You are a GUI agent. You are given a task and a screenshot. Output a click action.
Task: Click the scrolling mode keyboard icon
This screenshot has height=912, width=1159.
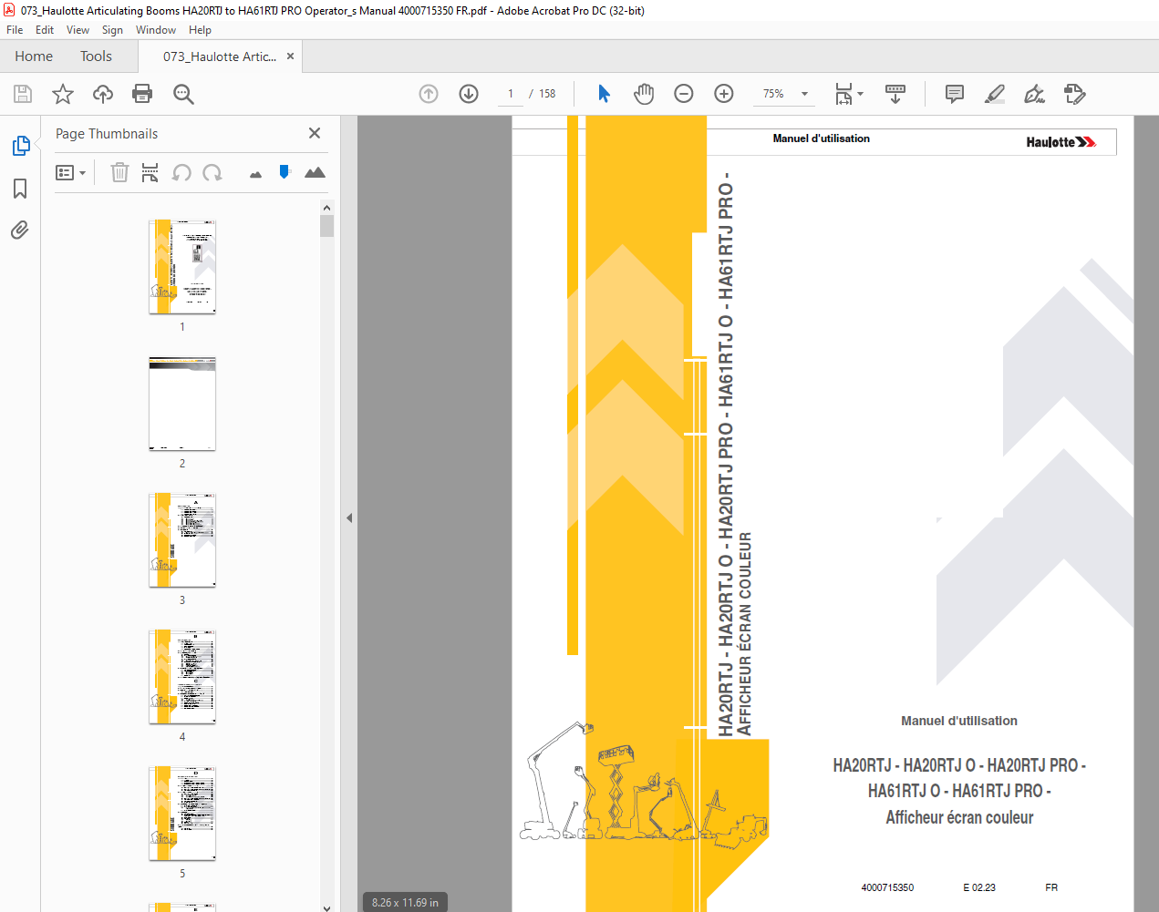coord(895,94)
